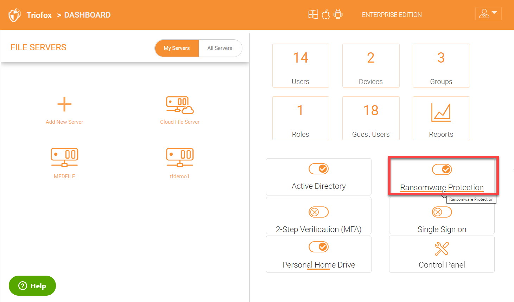This screenshot has width=514, height=302.
Task: Click the Triofox shield logo
Action: coord(14,15)
